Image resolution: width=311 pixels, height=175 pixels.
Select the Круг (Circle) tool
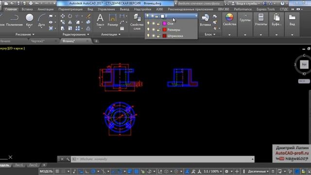[x=29, y=20]
